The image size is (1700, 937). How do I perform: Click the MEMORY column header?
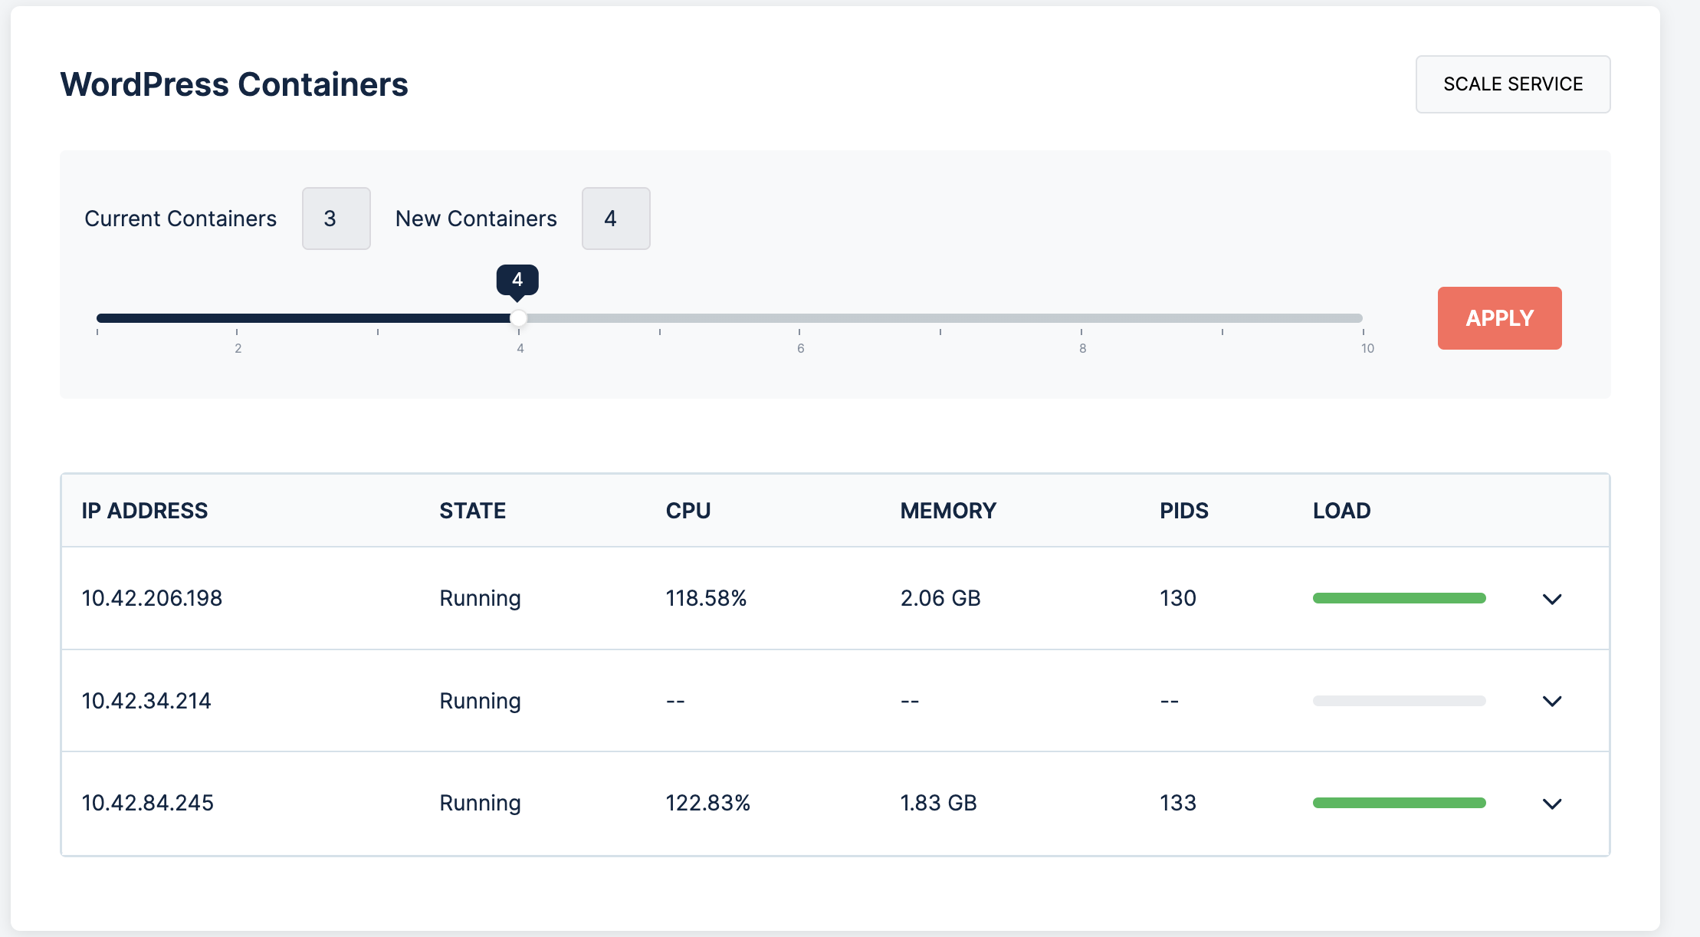pyautogui.click(x=947, y=511)
